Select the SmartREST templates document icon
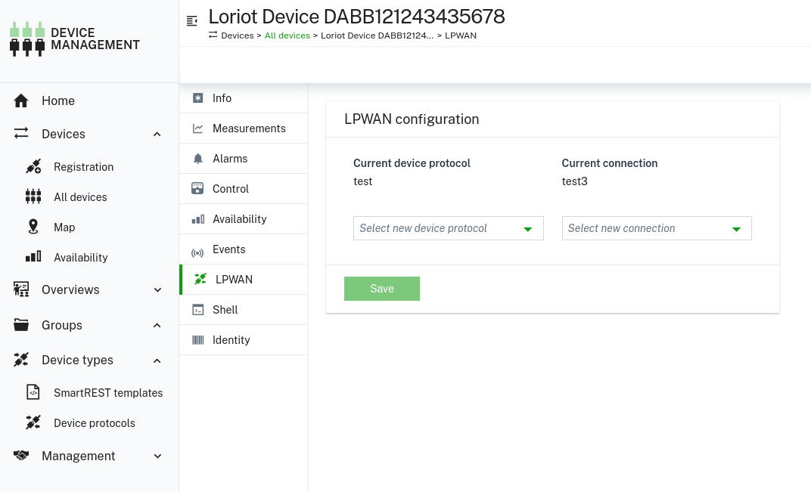811x492 pixels. [33, 392]
